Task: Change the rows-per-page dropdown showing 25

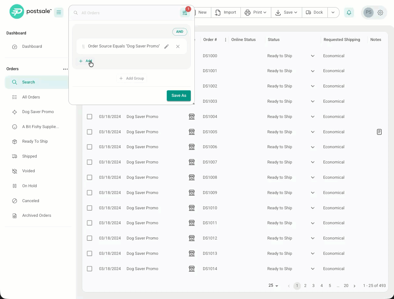Action: [273, 286]
